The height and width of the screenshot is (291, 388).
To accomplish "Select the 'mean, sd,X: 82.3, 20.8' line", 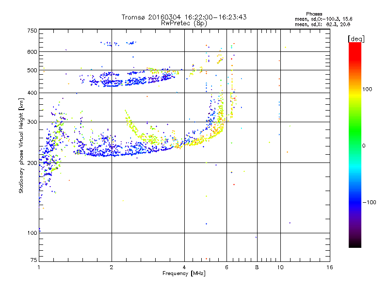I will [323, 24].
